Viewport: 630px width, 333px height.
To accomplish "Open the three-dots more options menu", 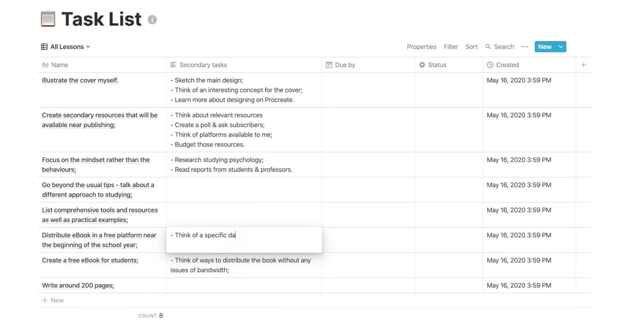I will tap(524, 47).
